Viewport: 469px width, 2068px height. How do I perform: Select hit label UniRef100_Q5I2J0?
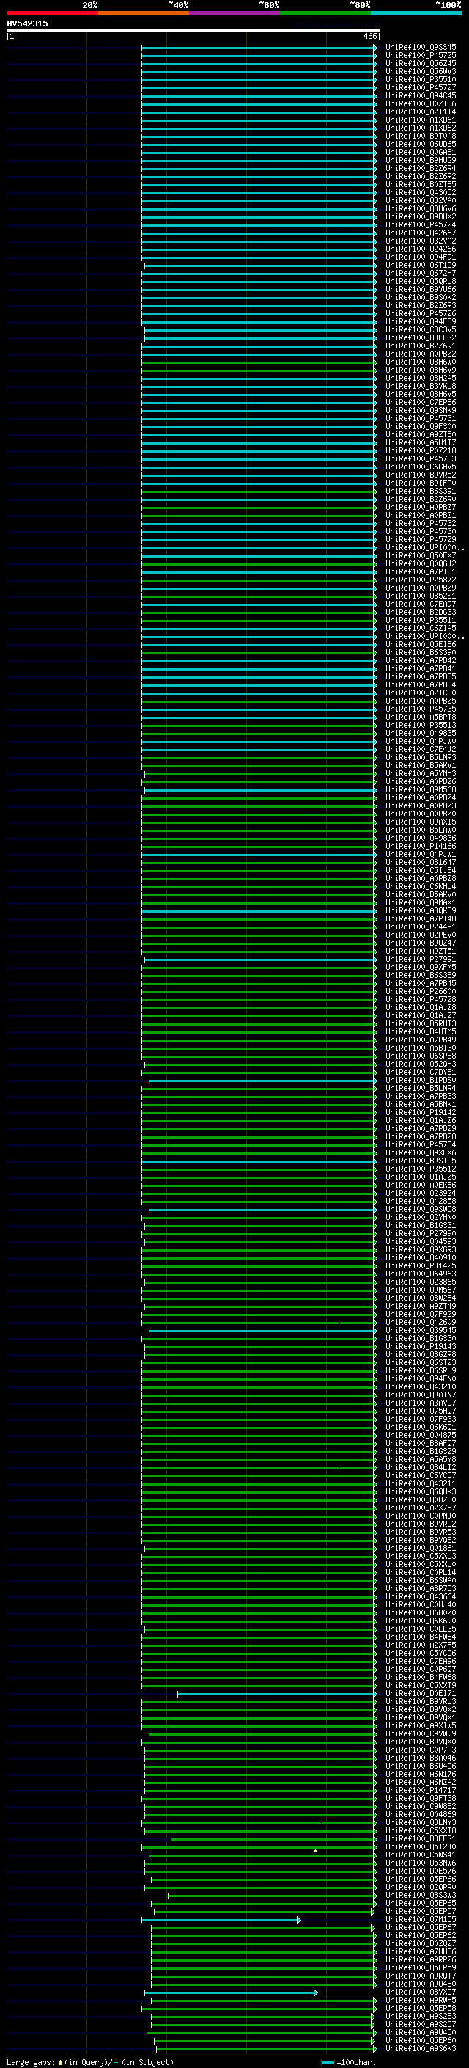(x=421, y=1846)
